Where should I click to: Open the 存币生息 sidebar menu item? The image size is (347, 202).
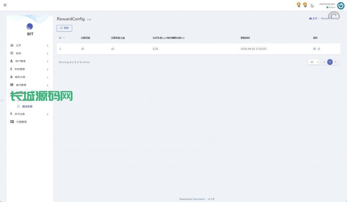[29, 114]
